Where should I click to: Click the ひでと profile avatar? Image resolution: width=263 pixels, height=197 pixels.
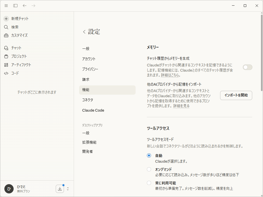click(x=9, y=189)
